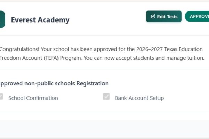Click the pencil icon in Edit Tests

click(x=153, y=17)
